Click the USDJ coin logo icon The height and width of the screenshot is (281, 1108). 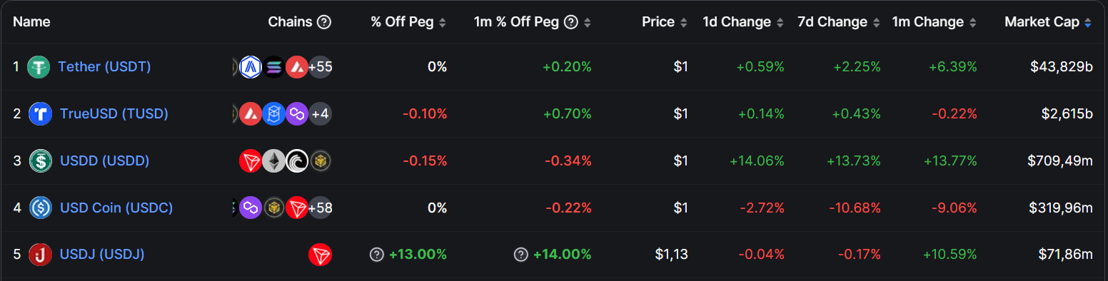tap(39, 255)
